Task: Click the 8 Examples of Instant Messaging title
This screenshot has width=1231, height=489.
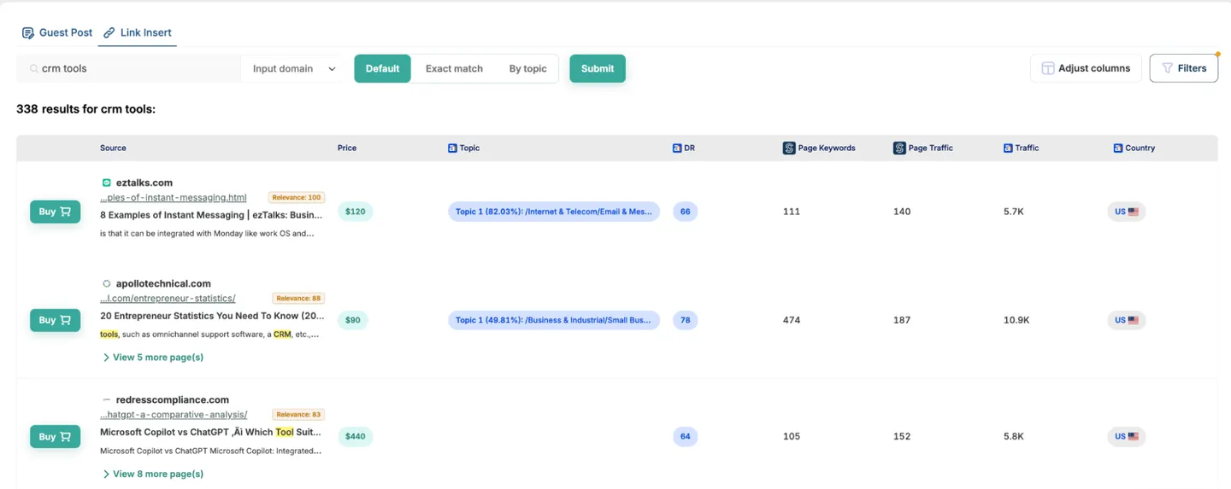Action: (x=211, y=215)
